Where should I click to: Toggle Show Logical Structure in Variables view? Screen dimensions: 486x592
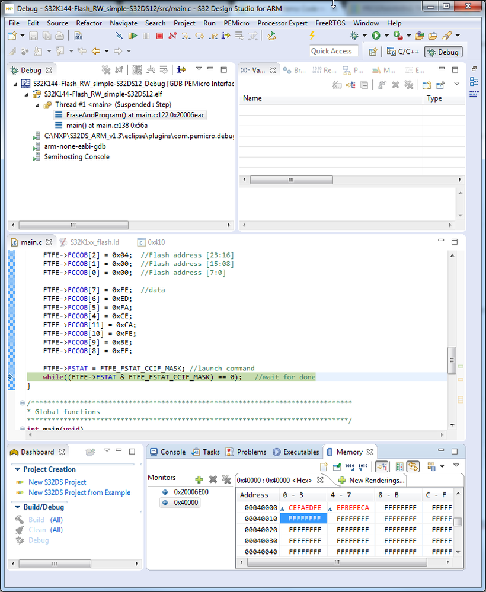350,85
